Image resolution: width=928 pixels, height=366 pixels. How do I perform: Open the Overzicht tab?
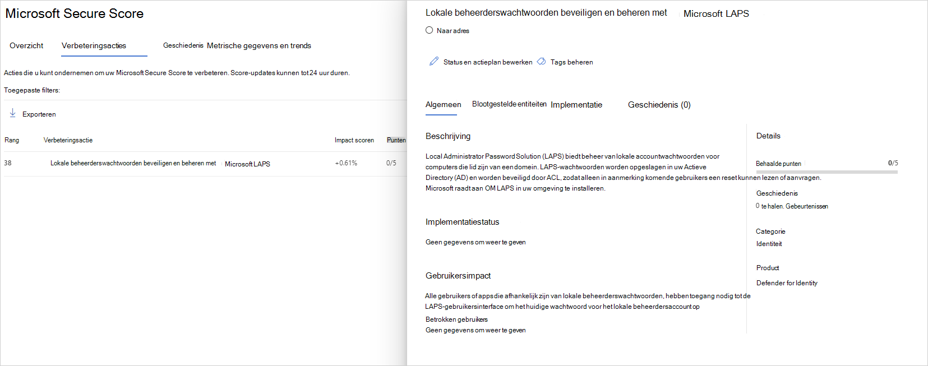[26, 45]
